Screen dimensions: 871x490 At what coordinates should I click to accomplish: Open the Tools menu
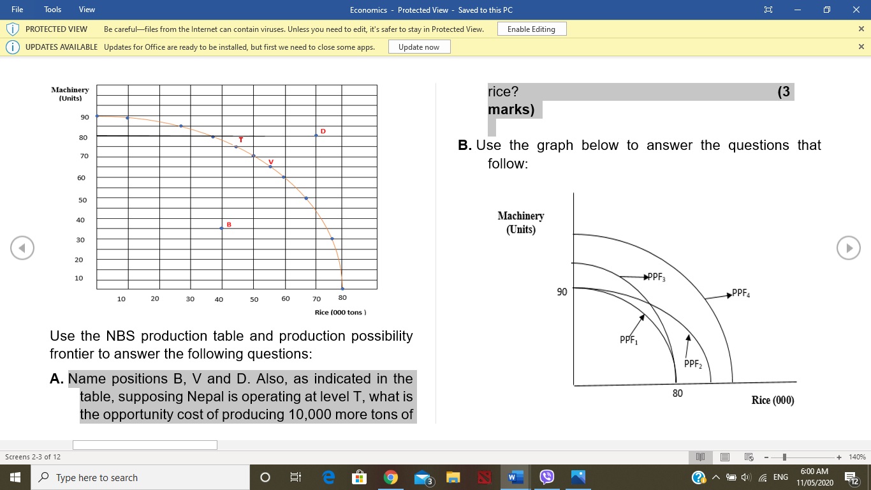click(x=52, y=10)
